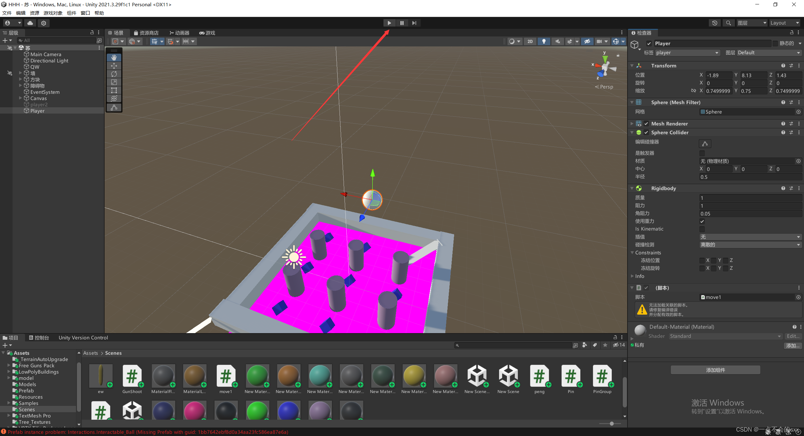Screen dimensions: 804x436
Task: Open the 碰撞检测 dropdown showing 离散的
Action: point(751,245)
